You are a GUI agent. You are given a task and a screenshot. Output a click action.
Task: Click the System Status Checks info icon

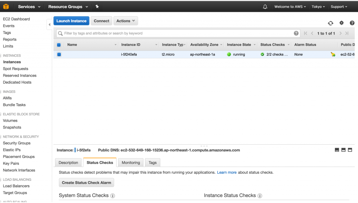[113, 196]
